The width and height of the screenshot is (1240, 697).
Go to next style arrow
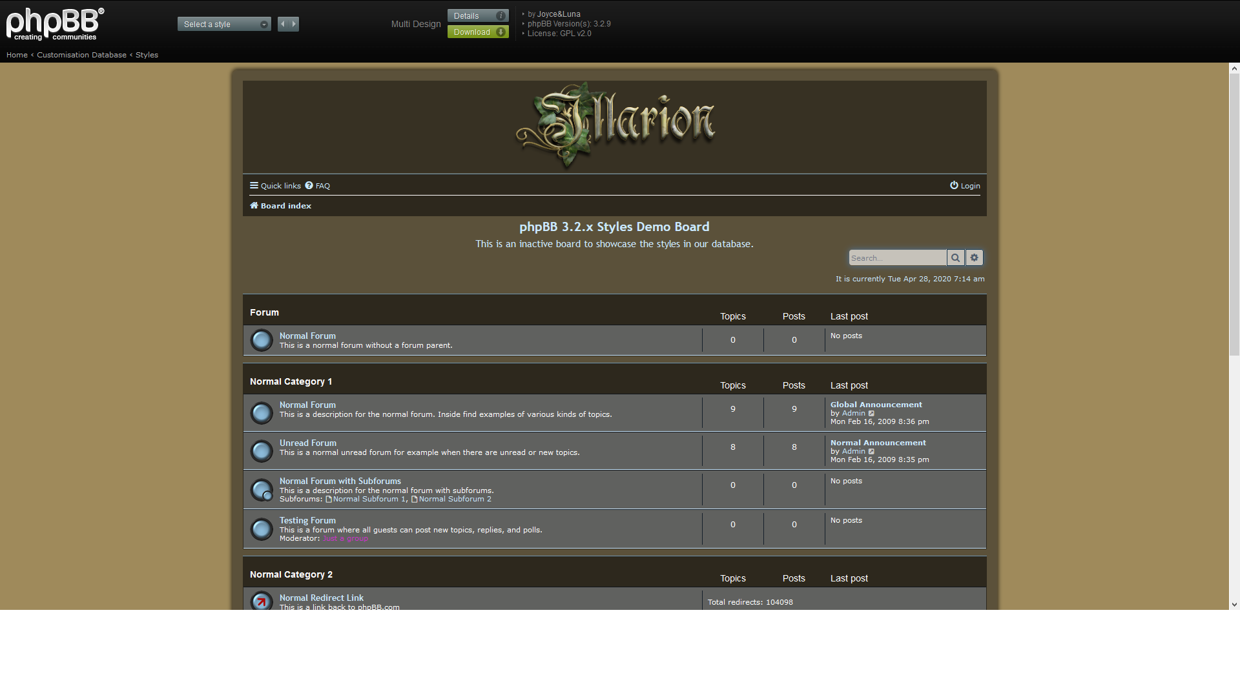coord(294,24)
